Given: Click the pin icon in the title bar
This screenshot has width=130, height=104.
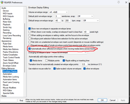Looking at the screenshot, I should click(x=119, y=2).
